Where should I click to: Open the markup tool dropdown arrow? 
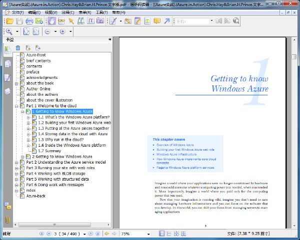(120, 21)
